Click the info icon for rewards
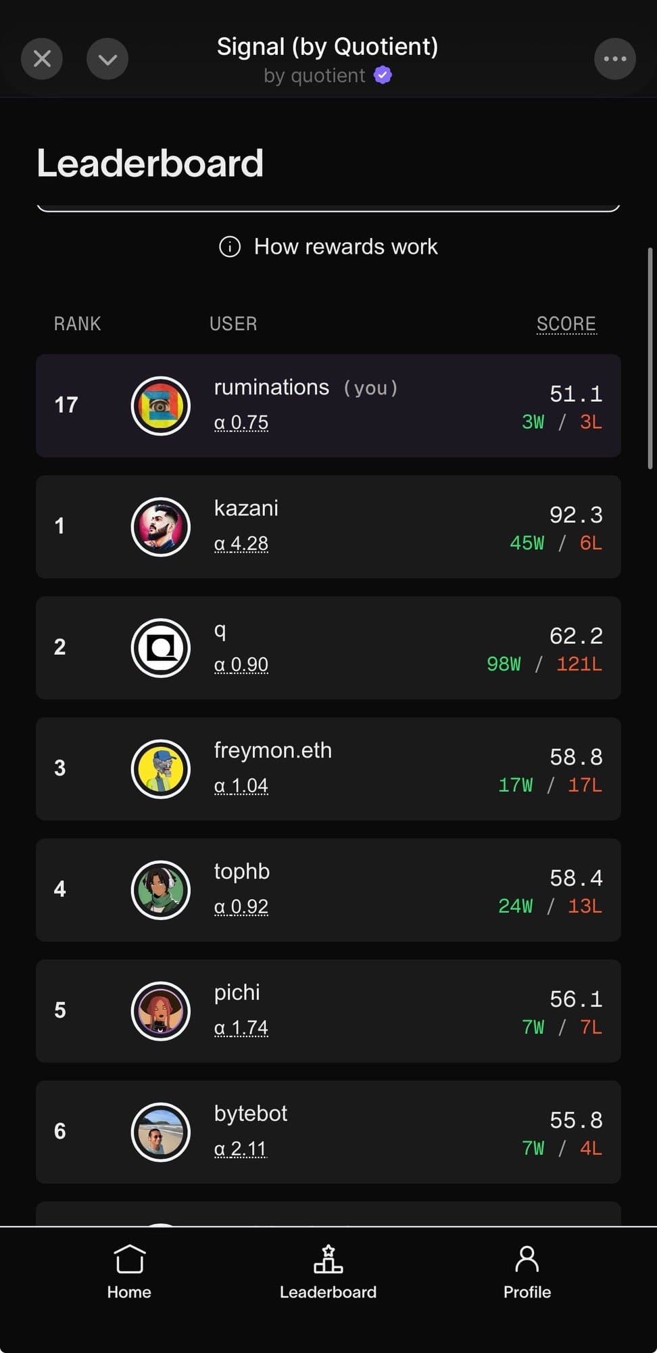 point(230,247)
